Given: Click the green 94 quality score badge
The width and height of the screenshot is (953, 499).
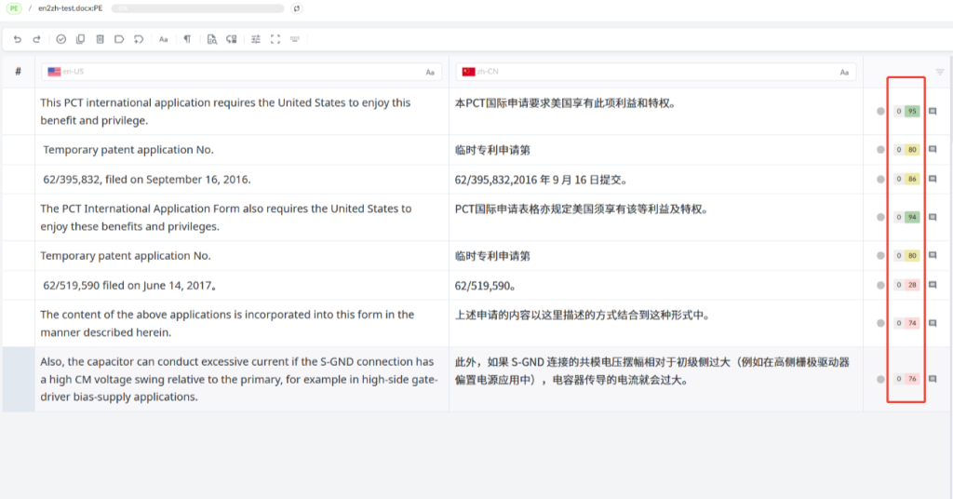Looking at the screenshot, I should (912, 217).
